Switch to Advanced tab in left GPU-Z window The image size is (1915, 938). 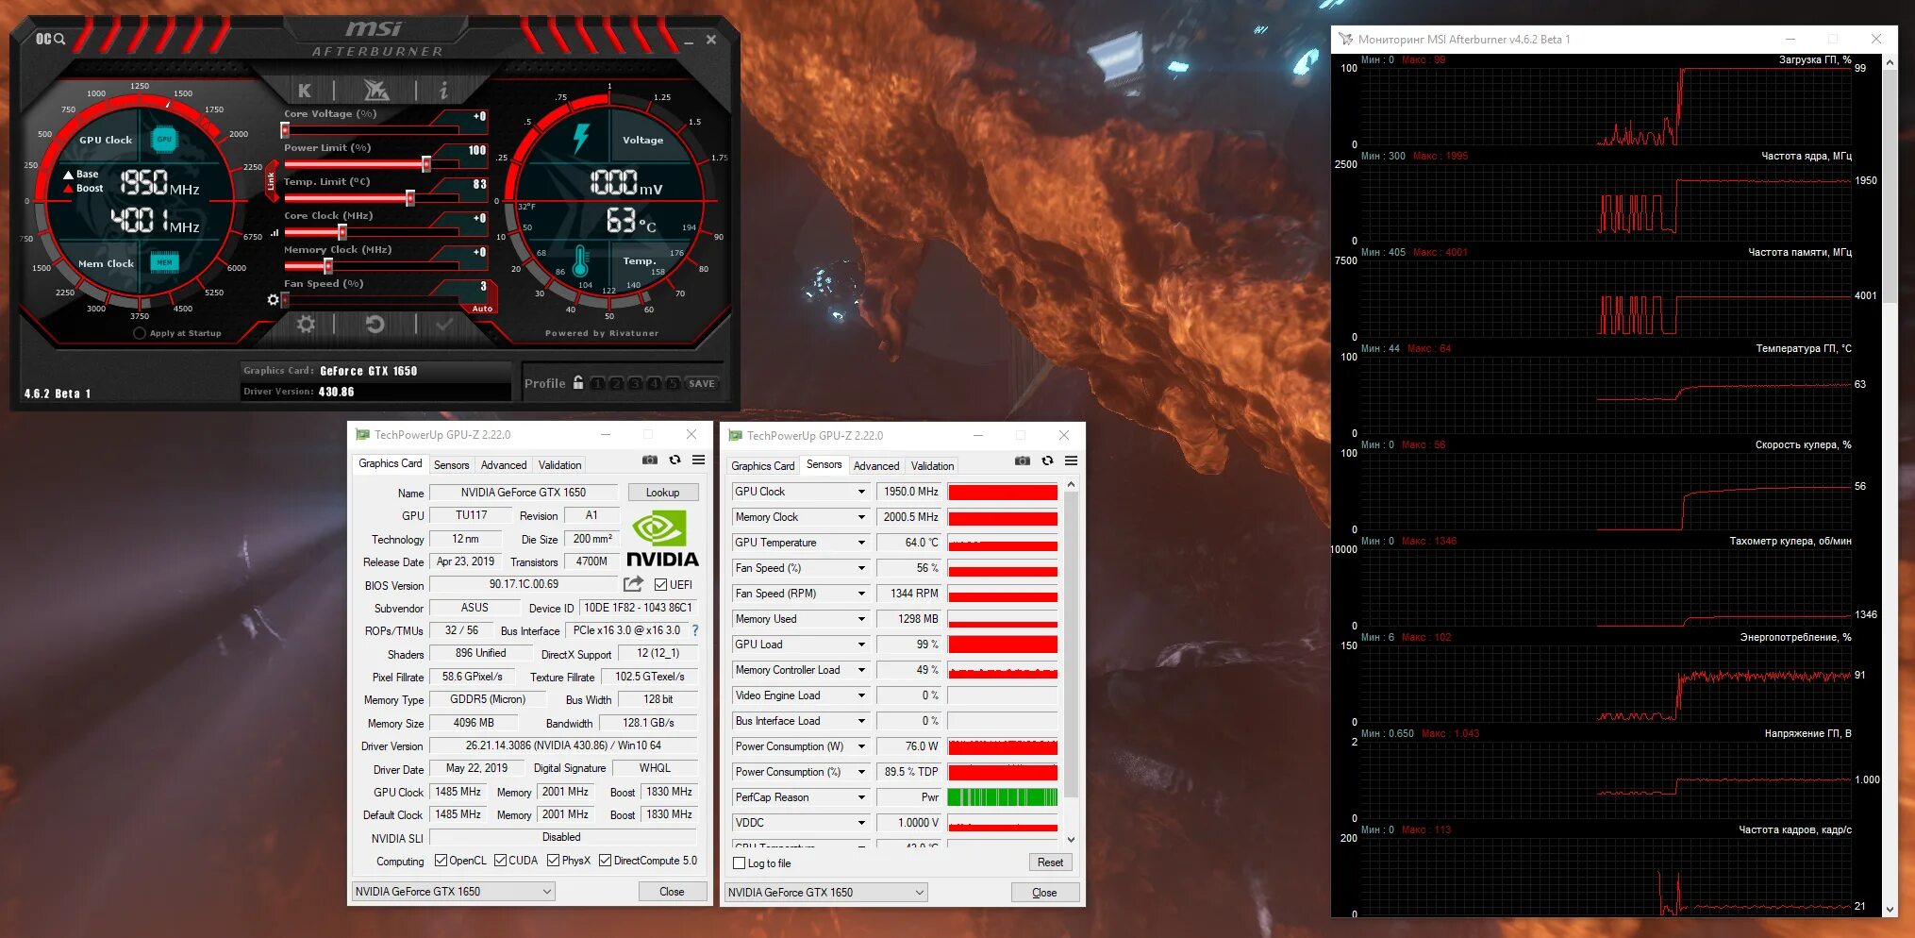(x=504, y=465)
